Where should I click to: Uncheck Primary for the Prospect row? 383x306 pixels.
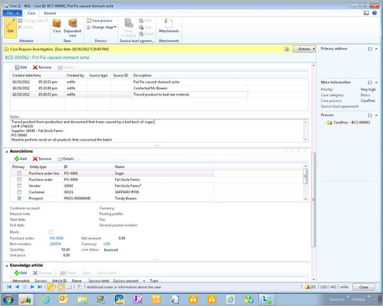click(x=19, y=198)
